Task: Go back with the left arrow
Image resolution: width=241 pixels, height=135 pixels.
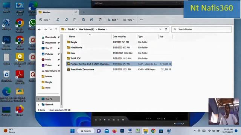Action: point(39,29)
